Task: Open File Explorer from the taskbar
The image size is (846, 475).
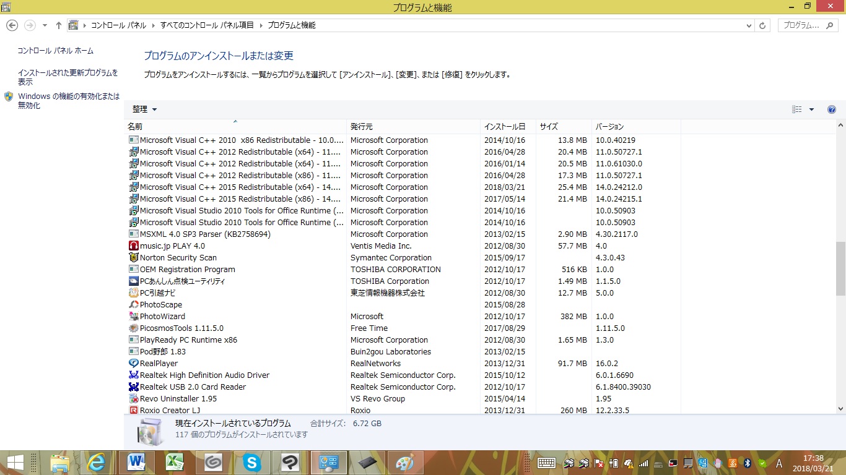Action: coord(60,463)
